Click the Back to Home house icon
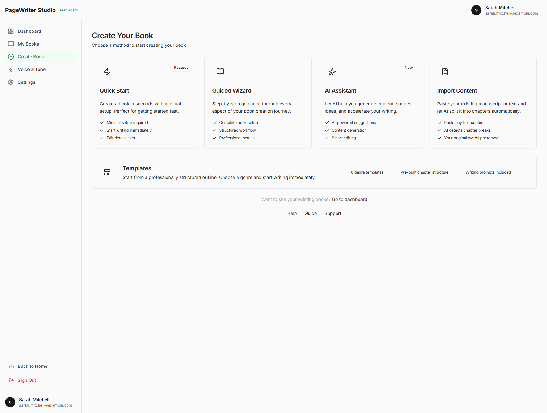The height and width of the screenshot is (413, 547). tap(11, 366)
